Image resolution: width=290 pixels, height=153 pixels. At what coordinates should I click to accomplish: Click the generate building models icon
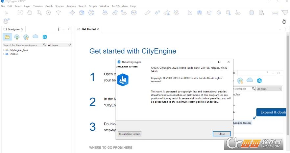point(251,13)
